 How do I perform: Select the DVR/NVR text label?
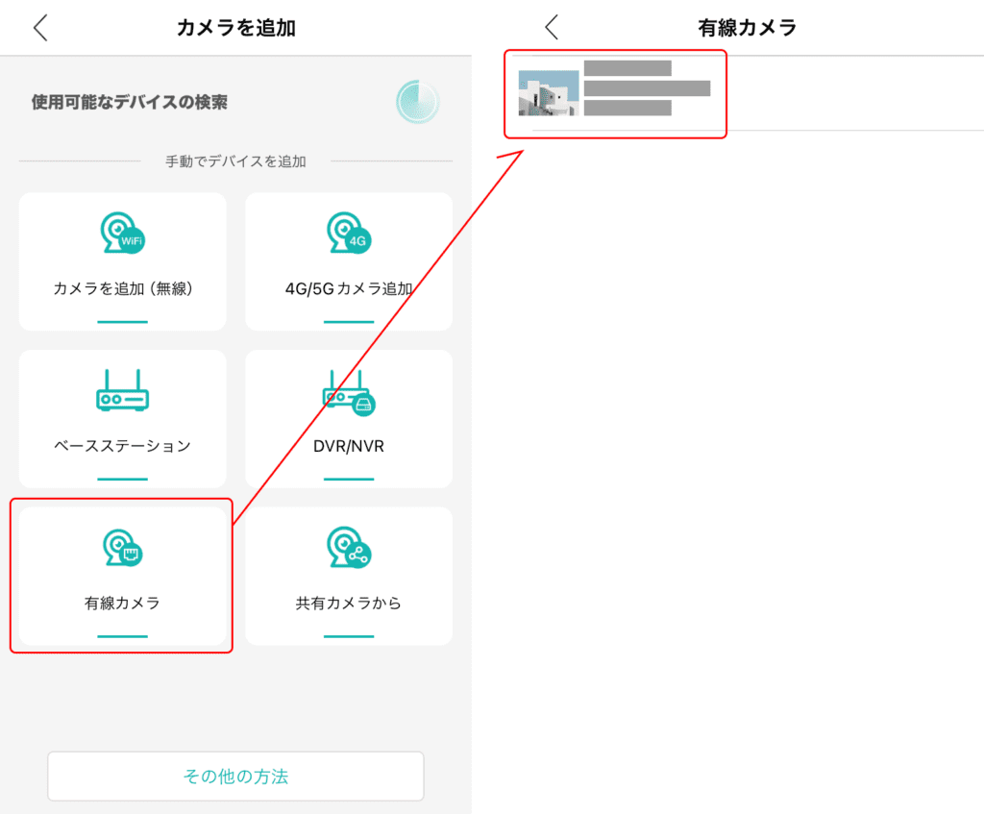coord(349,446)
